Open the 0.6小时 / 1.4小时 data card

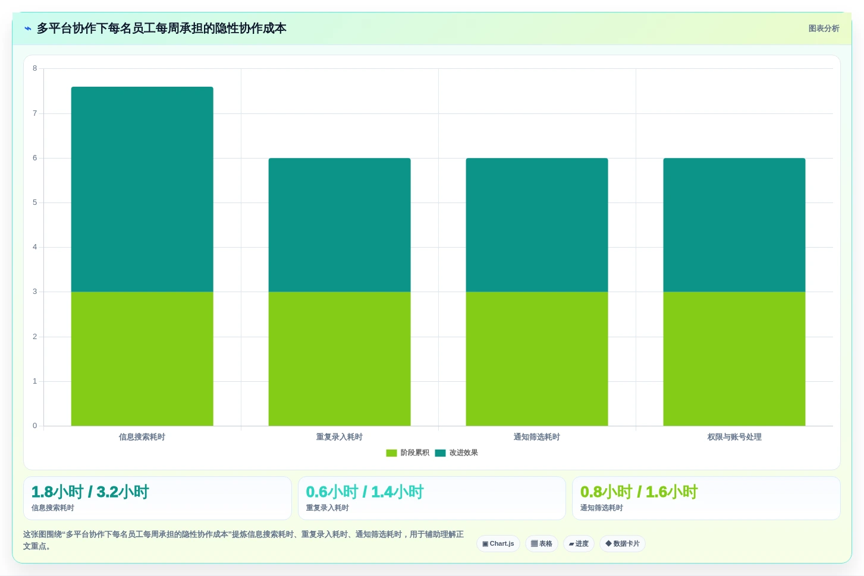[x=432, y=498]
